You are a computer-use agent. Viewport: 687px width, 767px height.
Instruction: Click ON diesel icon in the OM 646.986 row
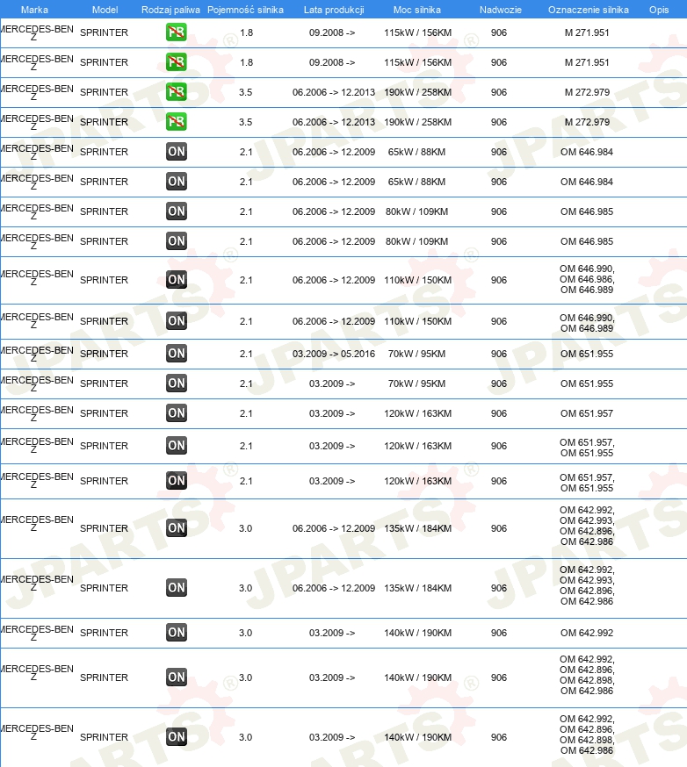pyautogui.click(x=177, y=280)
